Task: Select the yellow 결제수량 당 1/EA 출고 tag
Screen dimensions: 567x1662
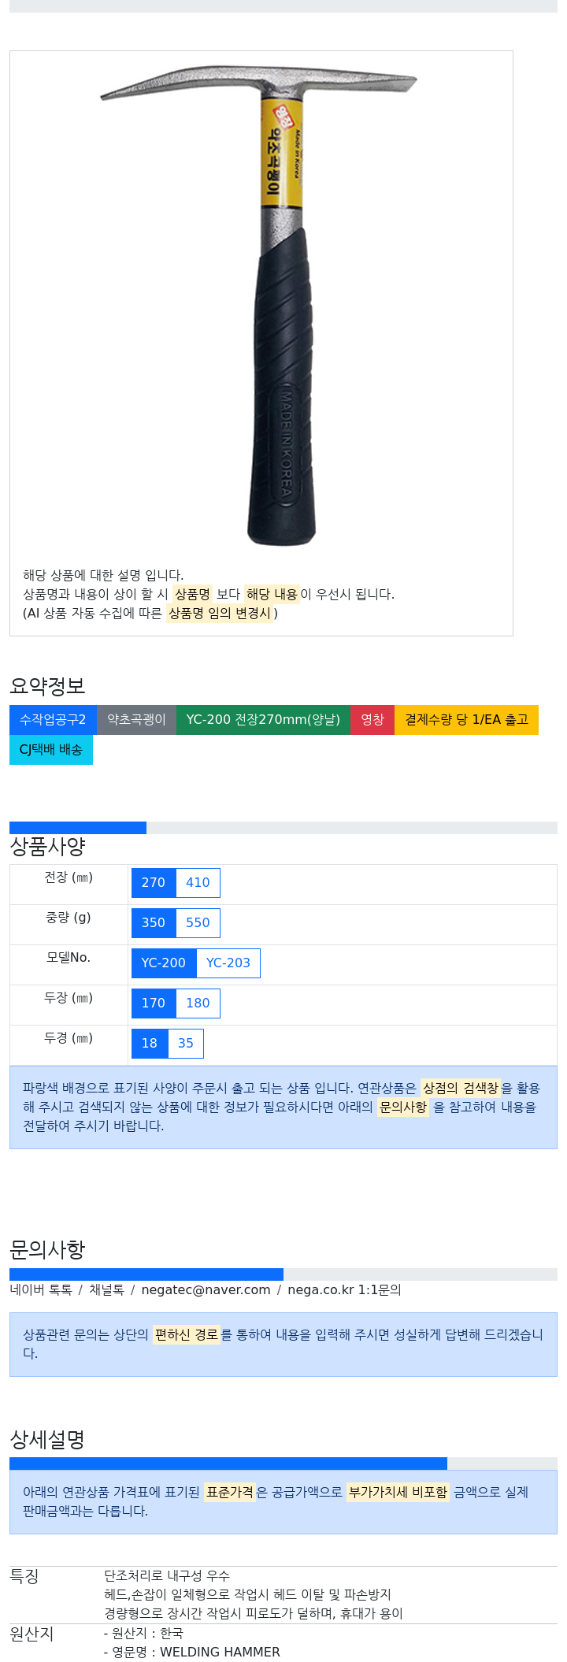Action: [466, 720]
